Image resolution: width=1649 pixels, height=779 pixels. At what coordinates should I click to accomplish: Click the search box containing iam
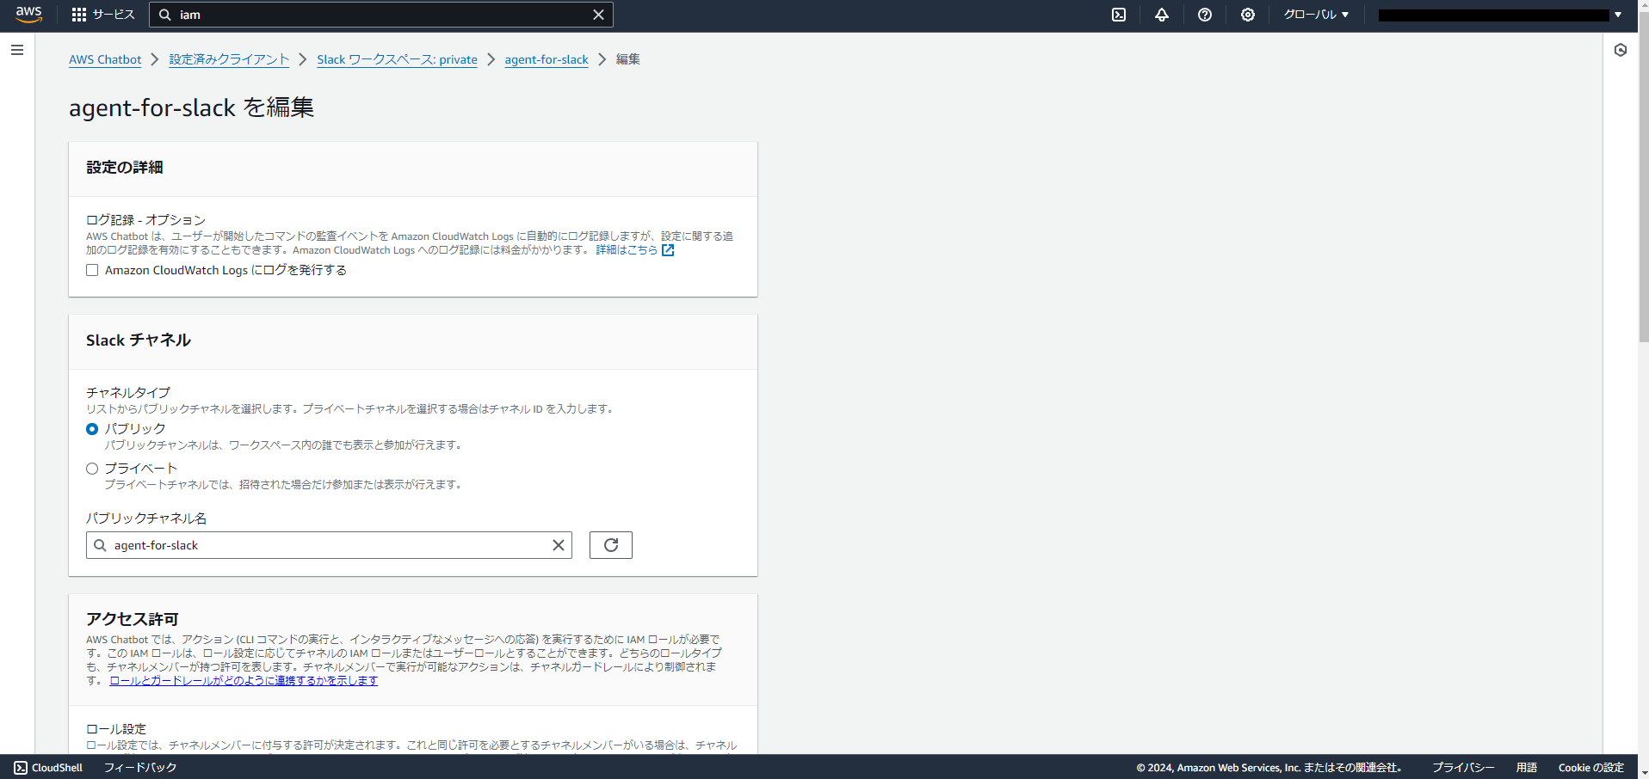coord(381,15)
